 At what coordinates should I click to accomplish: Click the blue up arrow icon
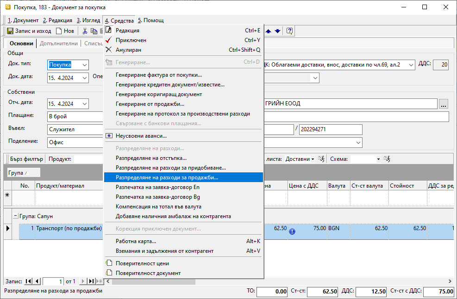click(269, 31)
